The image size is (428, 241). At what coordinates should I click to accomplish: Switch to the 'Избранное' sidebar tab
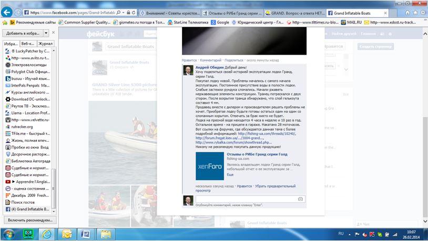point(11,44)
